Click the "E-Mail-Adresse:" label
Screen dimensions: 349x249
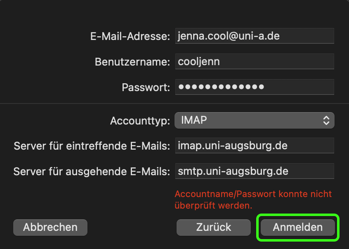tap(130, 36)
